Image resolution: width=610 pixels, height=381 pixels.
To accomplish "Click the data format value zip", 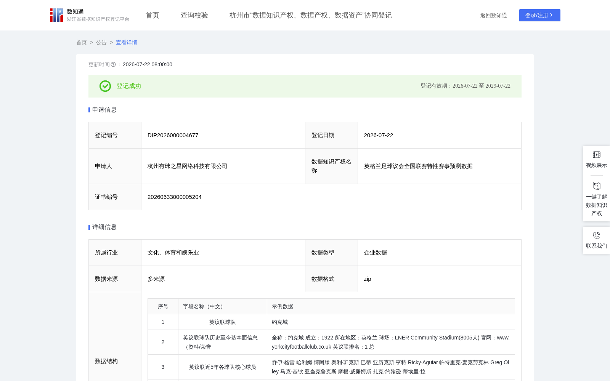I will click(x=368, y=279).
